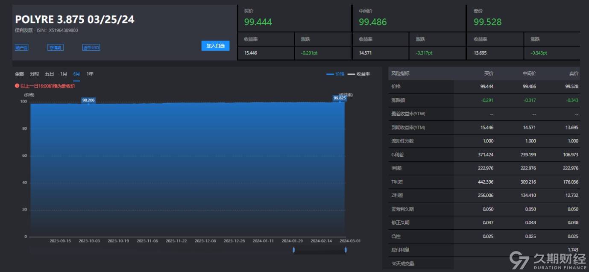Toggle the 收益率 series in chart legend
589x272 pixels.
(359, 74)
